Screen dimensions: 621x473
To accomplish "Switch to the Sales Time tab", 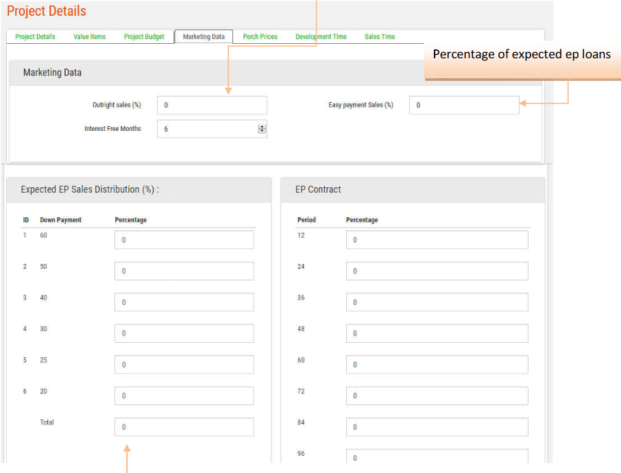I will pos(380,37).
